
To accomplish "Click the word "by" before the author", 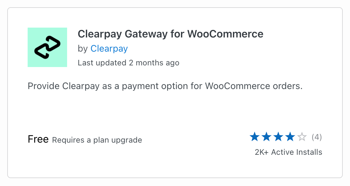I will [x=83, y=49].
